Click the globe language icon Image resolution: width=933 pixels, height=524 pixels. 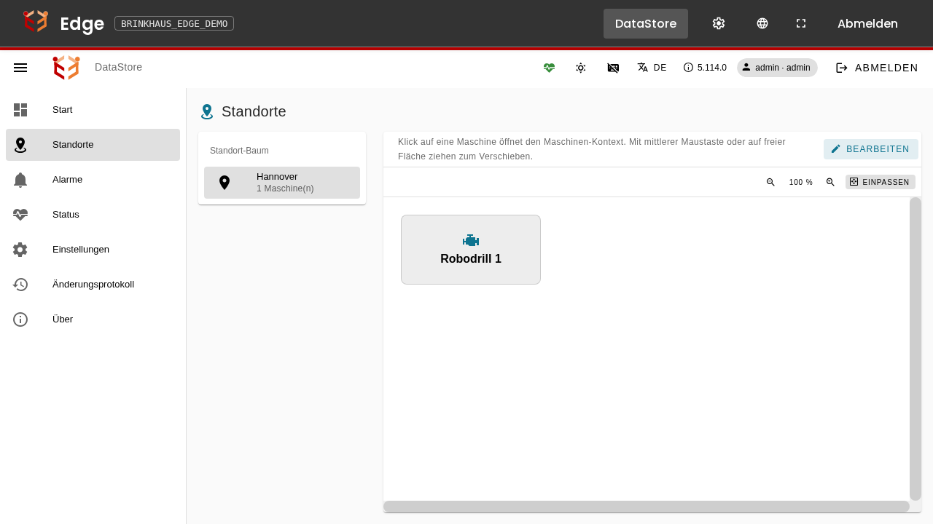pos(762,23)
